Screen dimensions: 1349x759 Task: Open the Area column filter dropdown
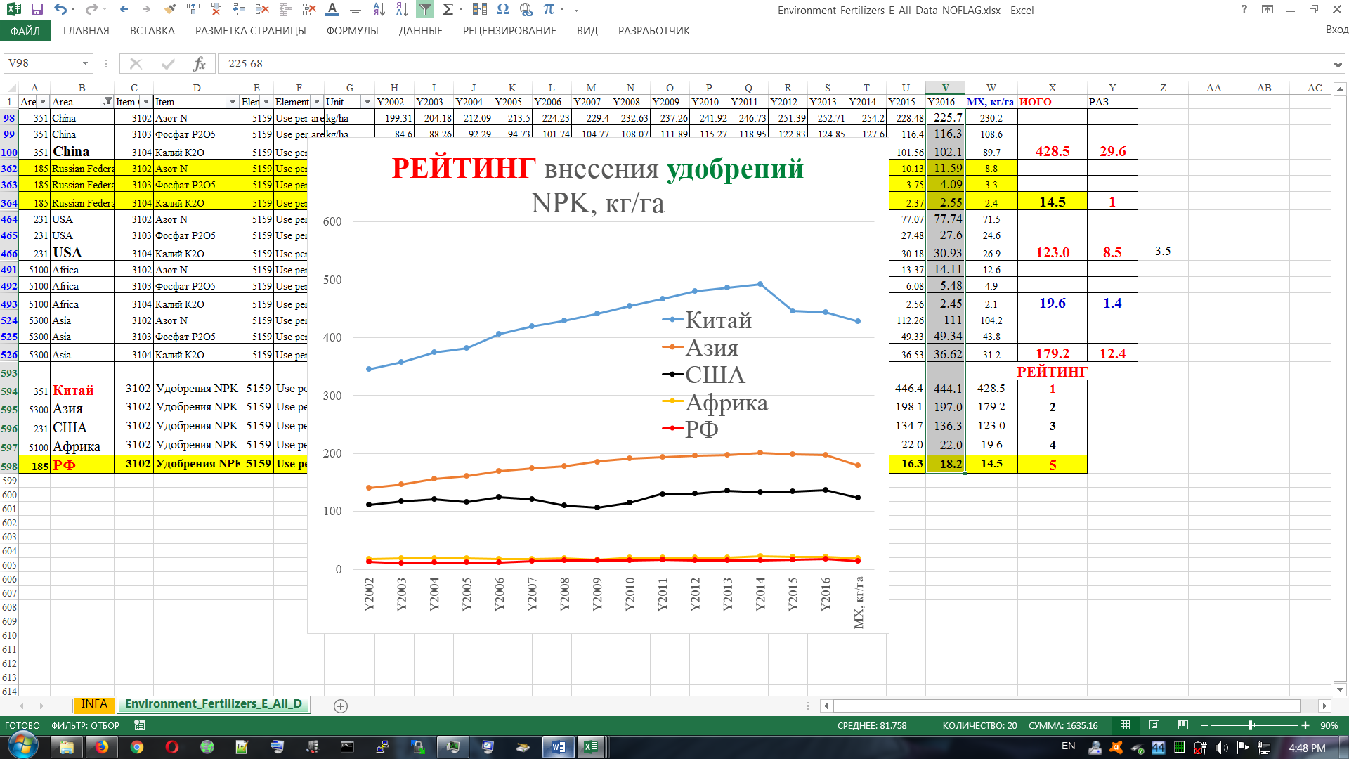tap(107, 102)
